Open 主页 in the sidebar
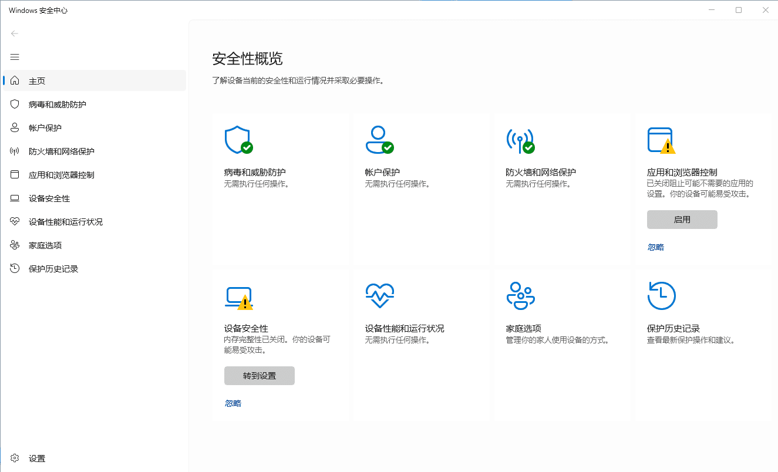Viewport: 778px width, 472px height. 95,80
